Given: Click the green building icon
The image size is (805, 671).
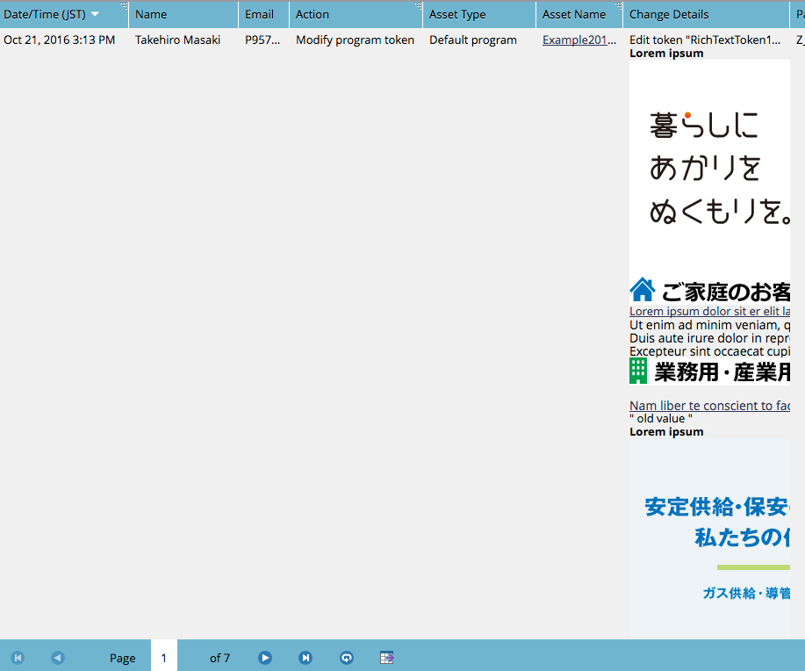Looking at the screenshot, I should [x=638, y=371].
